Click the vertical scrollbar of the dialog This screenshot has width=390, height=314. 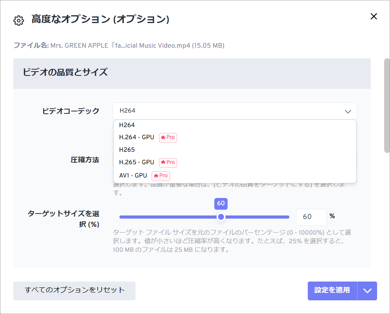click(387, 106)
